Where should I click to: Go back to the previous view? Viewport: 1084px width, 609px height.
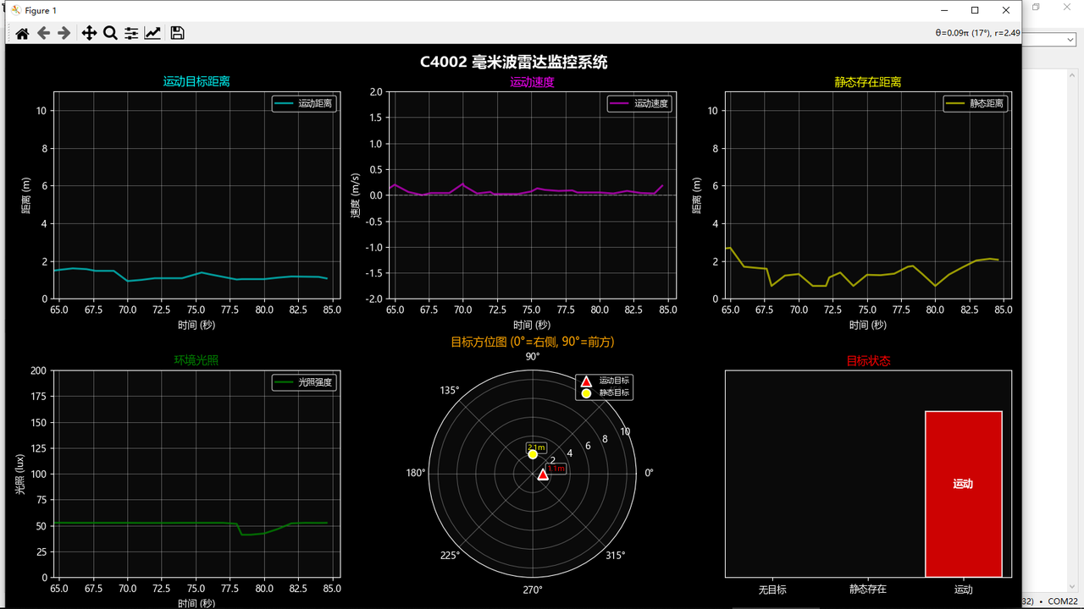(x=43, y=33)
